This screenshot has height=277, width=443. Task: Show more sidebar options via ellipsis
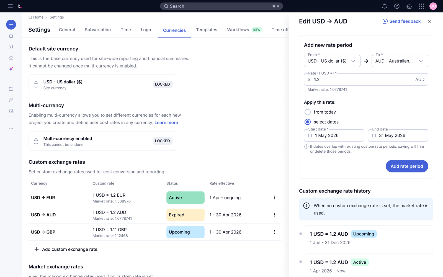11,129
